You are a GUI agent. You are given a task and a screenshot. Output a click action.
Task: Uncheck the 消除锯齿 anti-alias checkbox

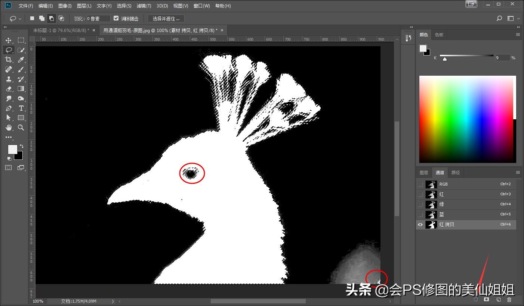click(116, 18)
